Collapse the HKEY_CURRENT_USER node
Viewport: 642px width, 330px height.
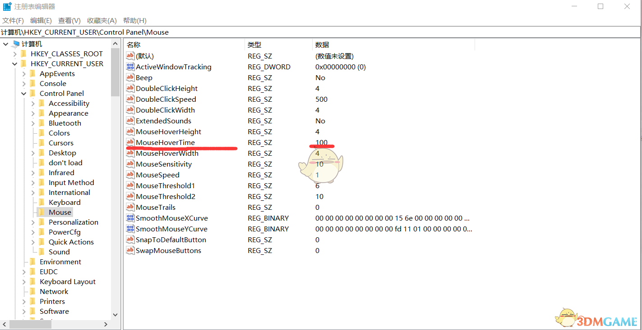(x=15, y=63)
